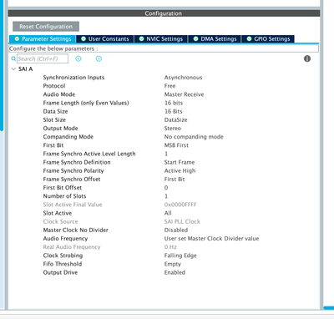Select the Data Size parameter label
The image size is (334, 319).
click(55, 111)
